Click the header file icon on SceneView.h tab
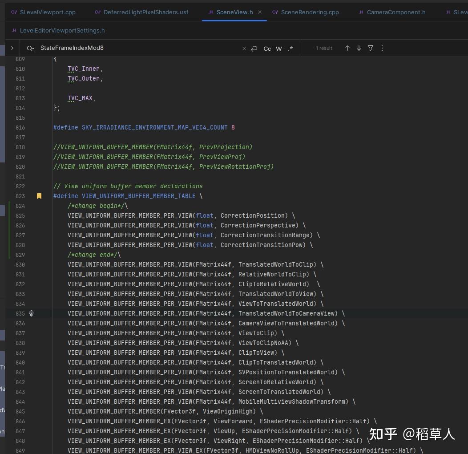This screenshot has width=468, height=454. pos(210,12)
